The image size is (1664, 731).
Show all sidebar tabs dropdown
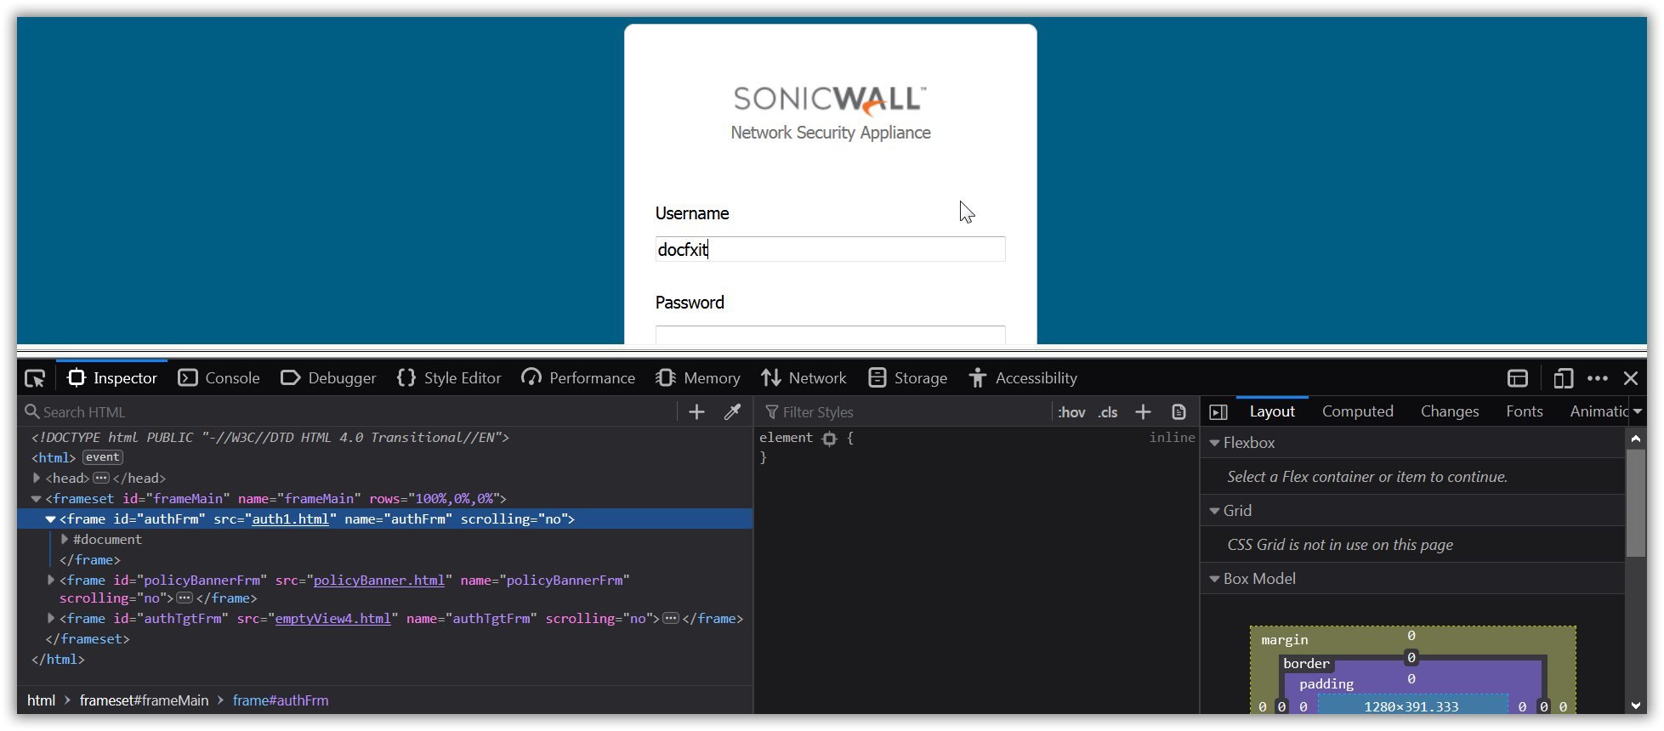tap(1638, 411)
